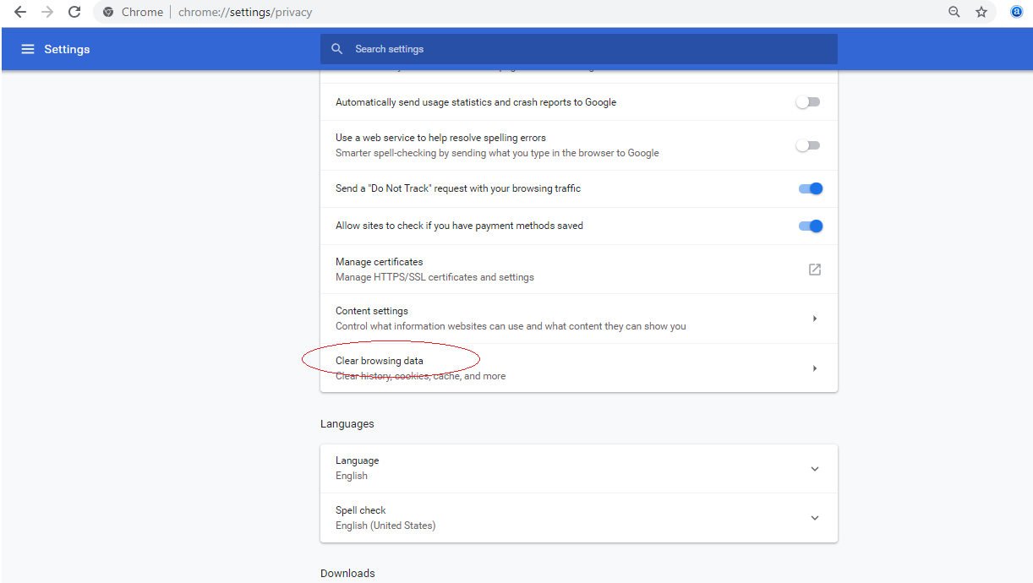Click the Chrome site info icon

pos(108,13)
